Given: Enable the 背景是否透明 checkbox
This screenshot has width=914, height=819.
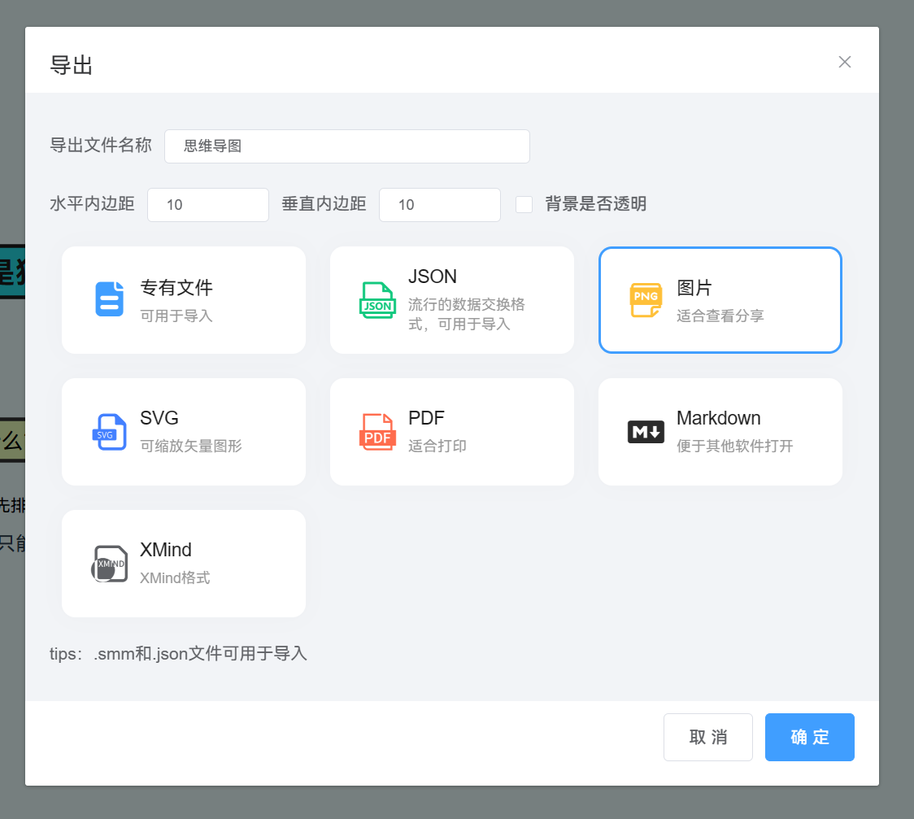Looking at the screenshot, I should point(524,204).
